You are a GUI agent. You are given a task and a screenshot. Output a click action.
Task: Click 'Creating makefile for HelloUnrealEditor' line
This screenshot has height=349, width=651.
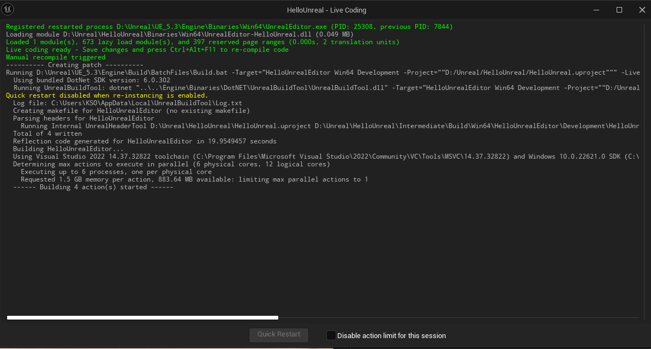pyautogui.click(x=131, y=111)
